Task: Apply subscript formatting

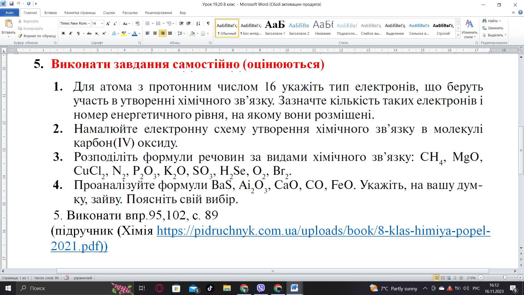Action: [x=97, y=33]
